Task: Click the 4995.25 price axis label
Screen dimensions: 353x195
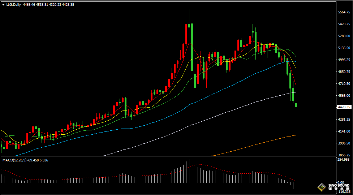Action: [344, 60]
